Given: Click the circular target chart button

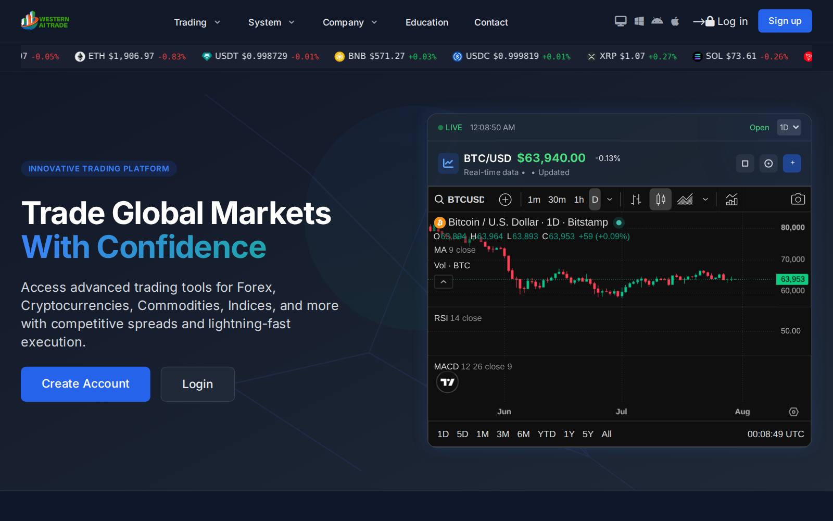Looking at the screenshot, I should coord(768,164).
